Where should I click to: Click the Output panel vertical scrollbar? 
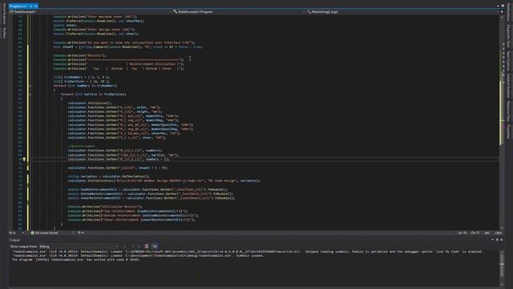(x=502, y=267)
